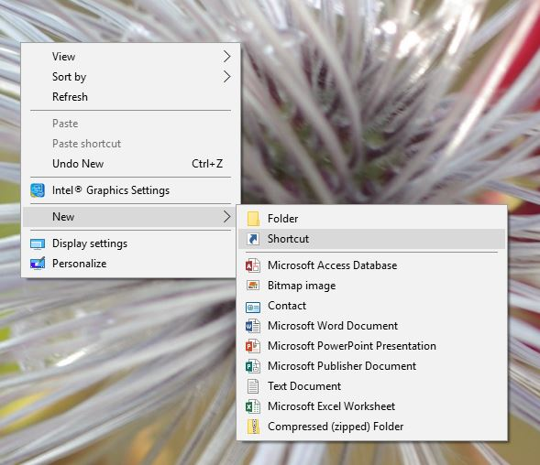Expand the View submenu arrow

(226, 57)
